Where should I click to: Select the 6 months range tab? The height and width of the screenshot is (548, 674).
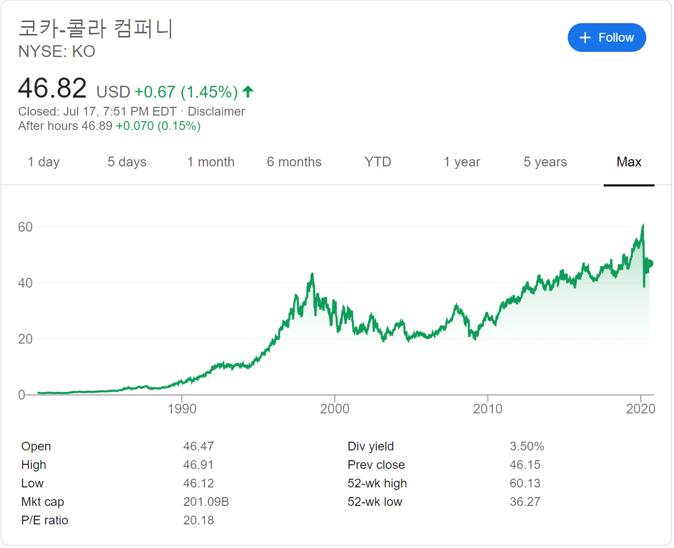294,162
